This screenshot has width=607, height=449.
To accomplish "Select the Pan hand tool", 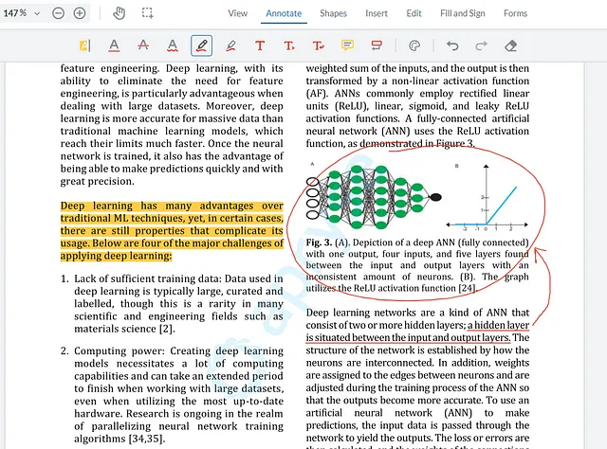I will 119,13.
